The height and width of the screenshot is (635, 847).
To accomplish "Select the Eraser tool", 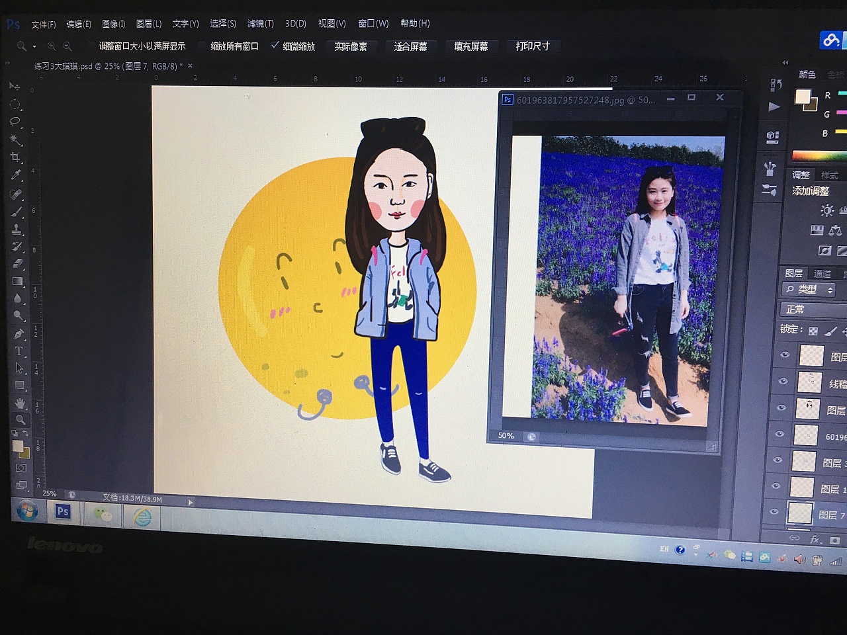I will coord(17,263).
